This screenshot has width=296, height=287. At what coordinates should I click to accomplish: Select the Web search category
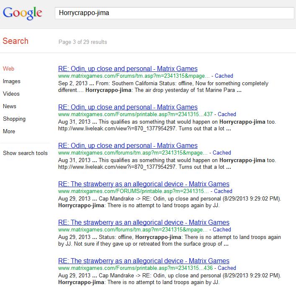8,69
